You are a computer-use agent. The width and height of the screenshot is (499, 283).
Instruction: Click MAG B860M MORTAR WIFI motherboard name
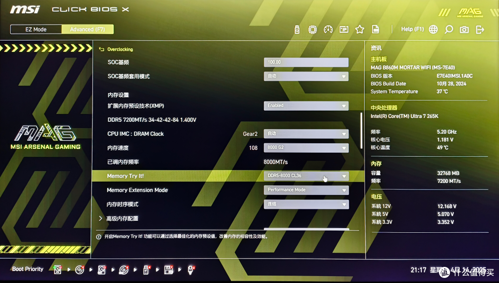(x=413, y=67)
